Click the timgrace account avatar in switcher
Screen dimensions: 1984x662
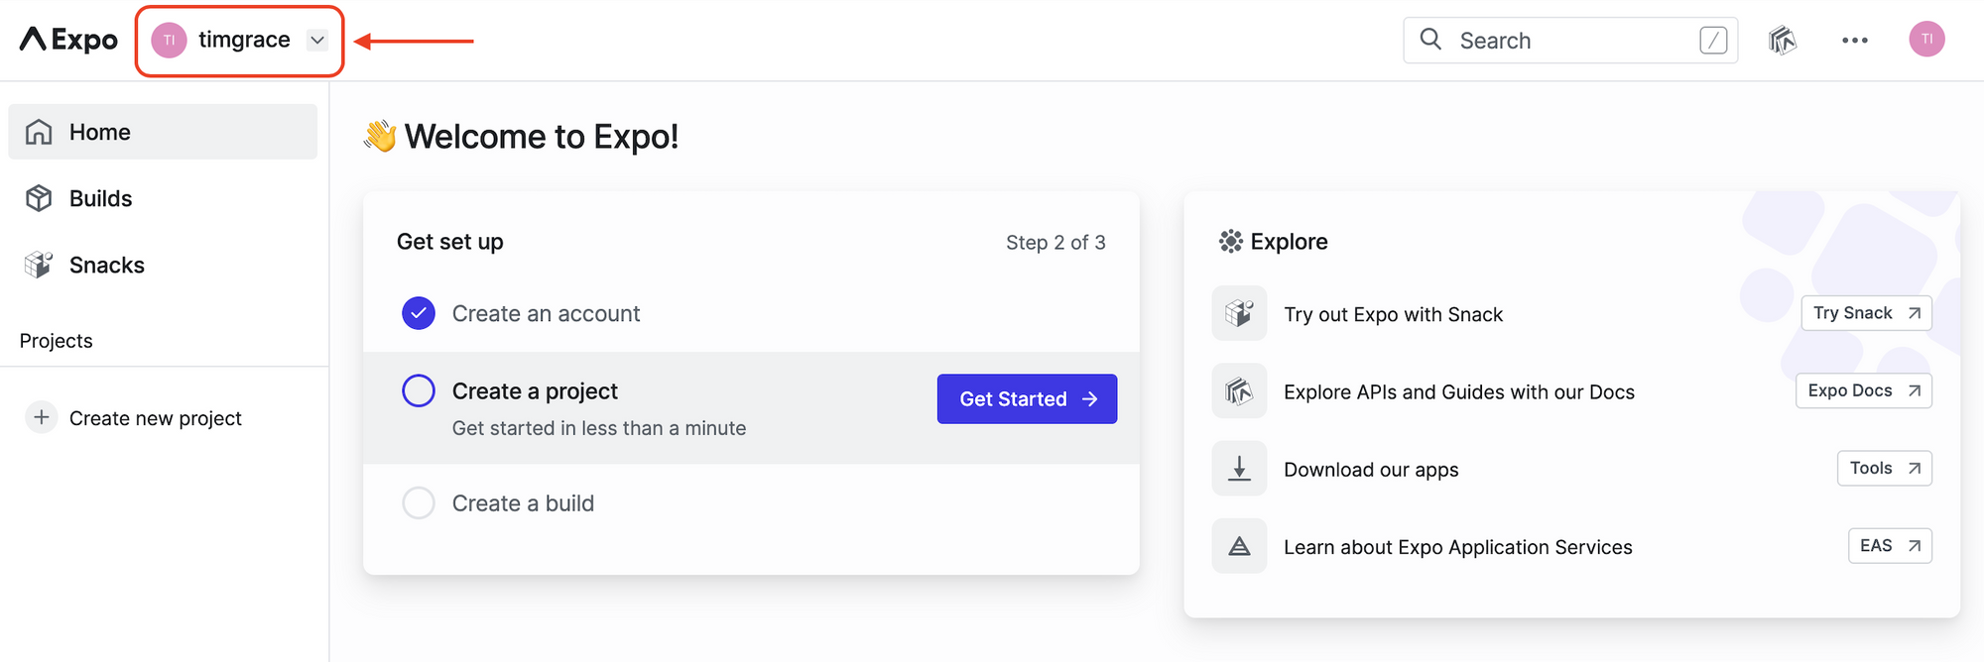(169, 41)
